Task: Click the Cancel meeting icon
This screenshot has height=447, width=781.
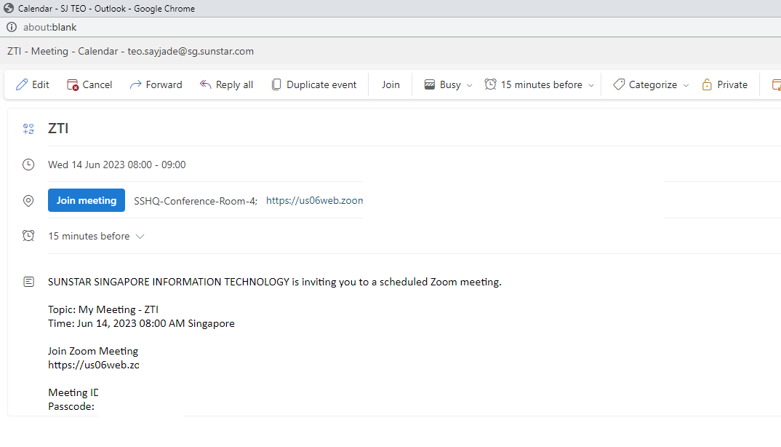Action: point(73,84)
